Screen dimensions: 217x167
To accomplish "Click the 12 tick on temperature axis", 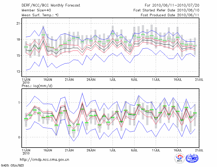I will tap(18, 72).
